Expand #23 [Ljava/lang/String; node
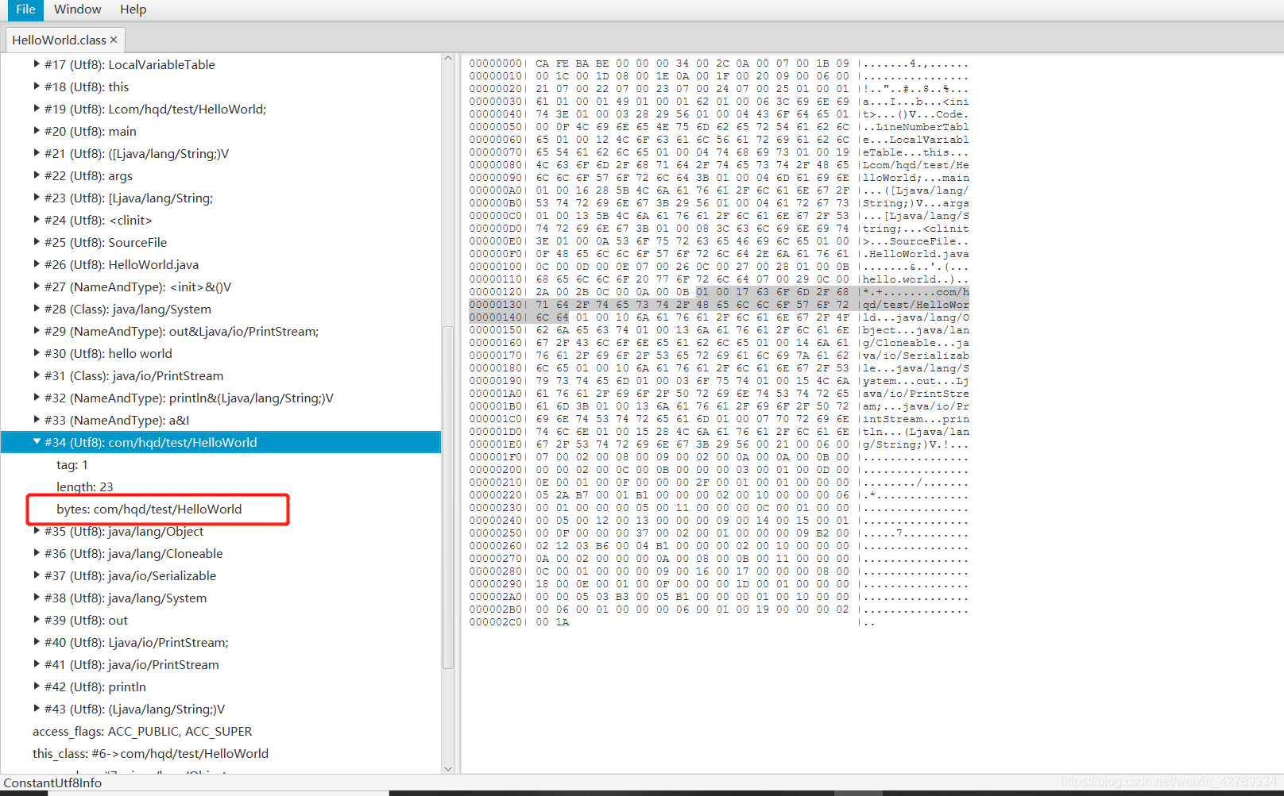The width and height of the screenshot is (1284, 796). pyautogui.click(x=37, y=198)
